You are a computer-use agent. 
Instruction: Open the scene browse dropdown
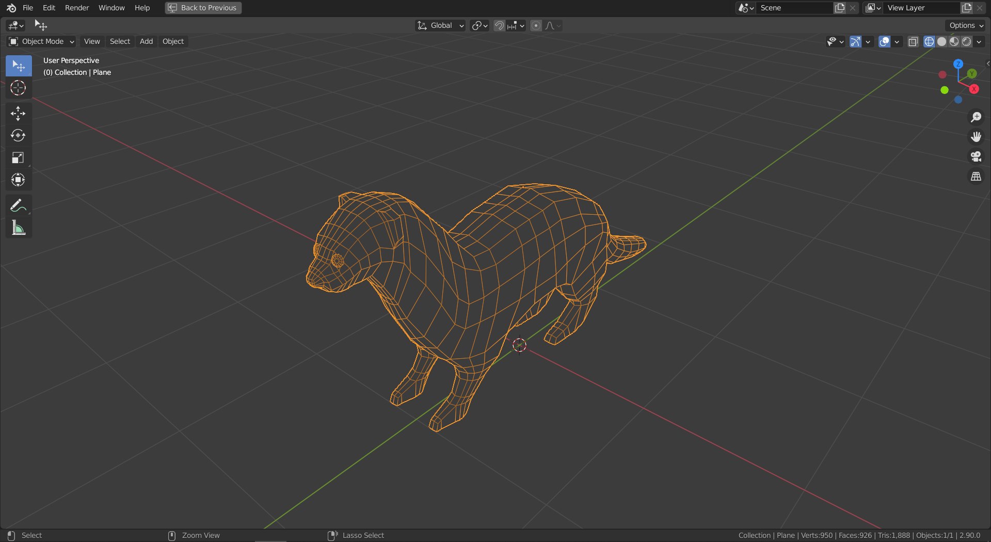(746, 8)
